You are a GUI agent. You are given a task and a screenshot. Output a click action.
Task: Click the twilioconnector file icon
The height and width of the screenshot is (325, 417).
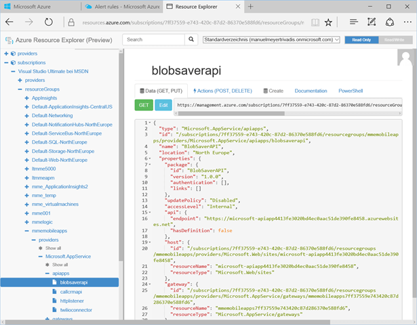[x=54, y=309]
